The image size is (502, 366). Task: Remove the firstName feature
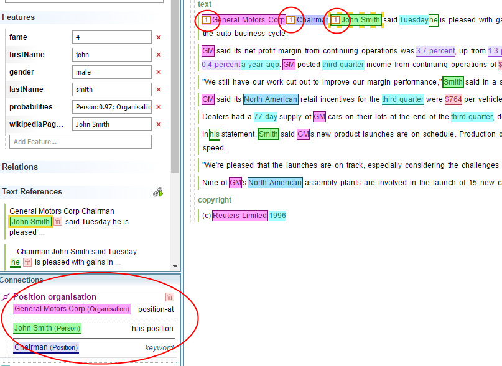point(159,55)
